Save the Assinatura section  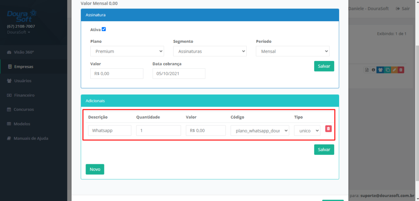tap(324, 66)
